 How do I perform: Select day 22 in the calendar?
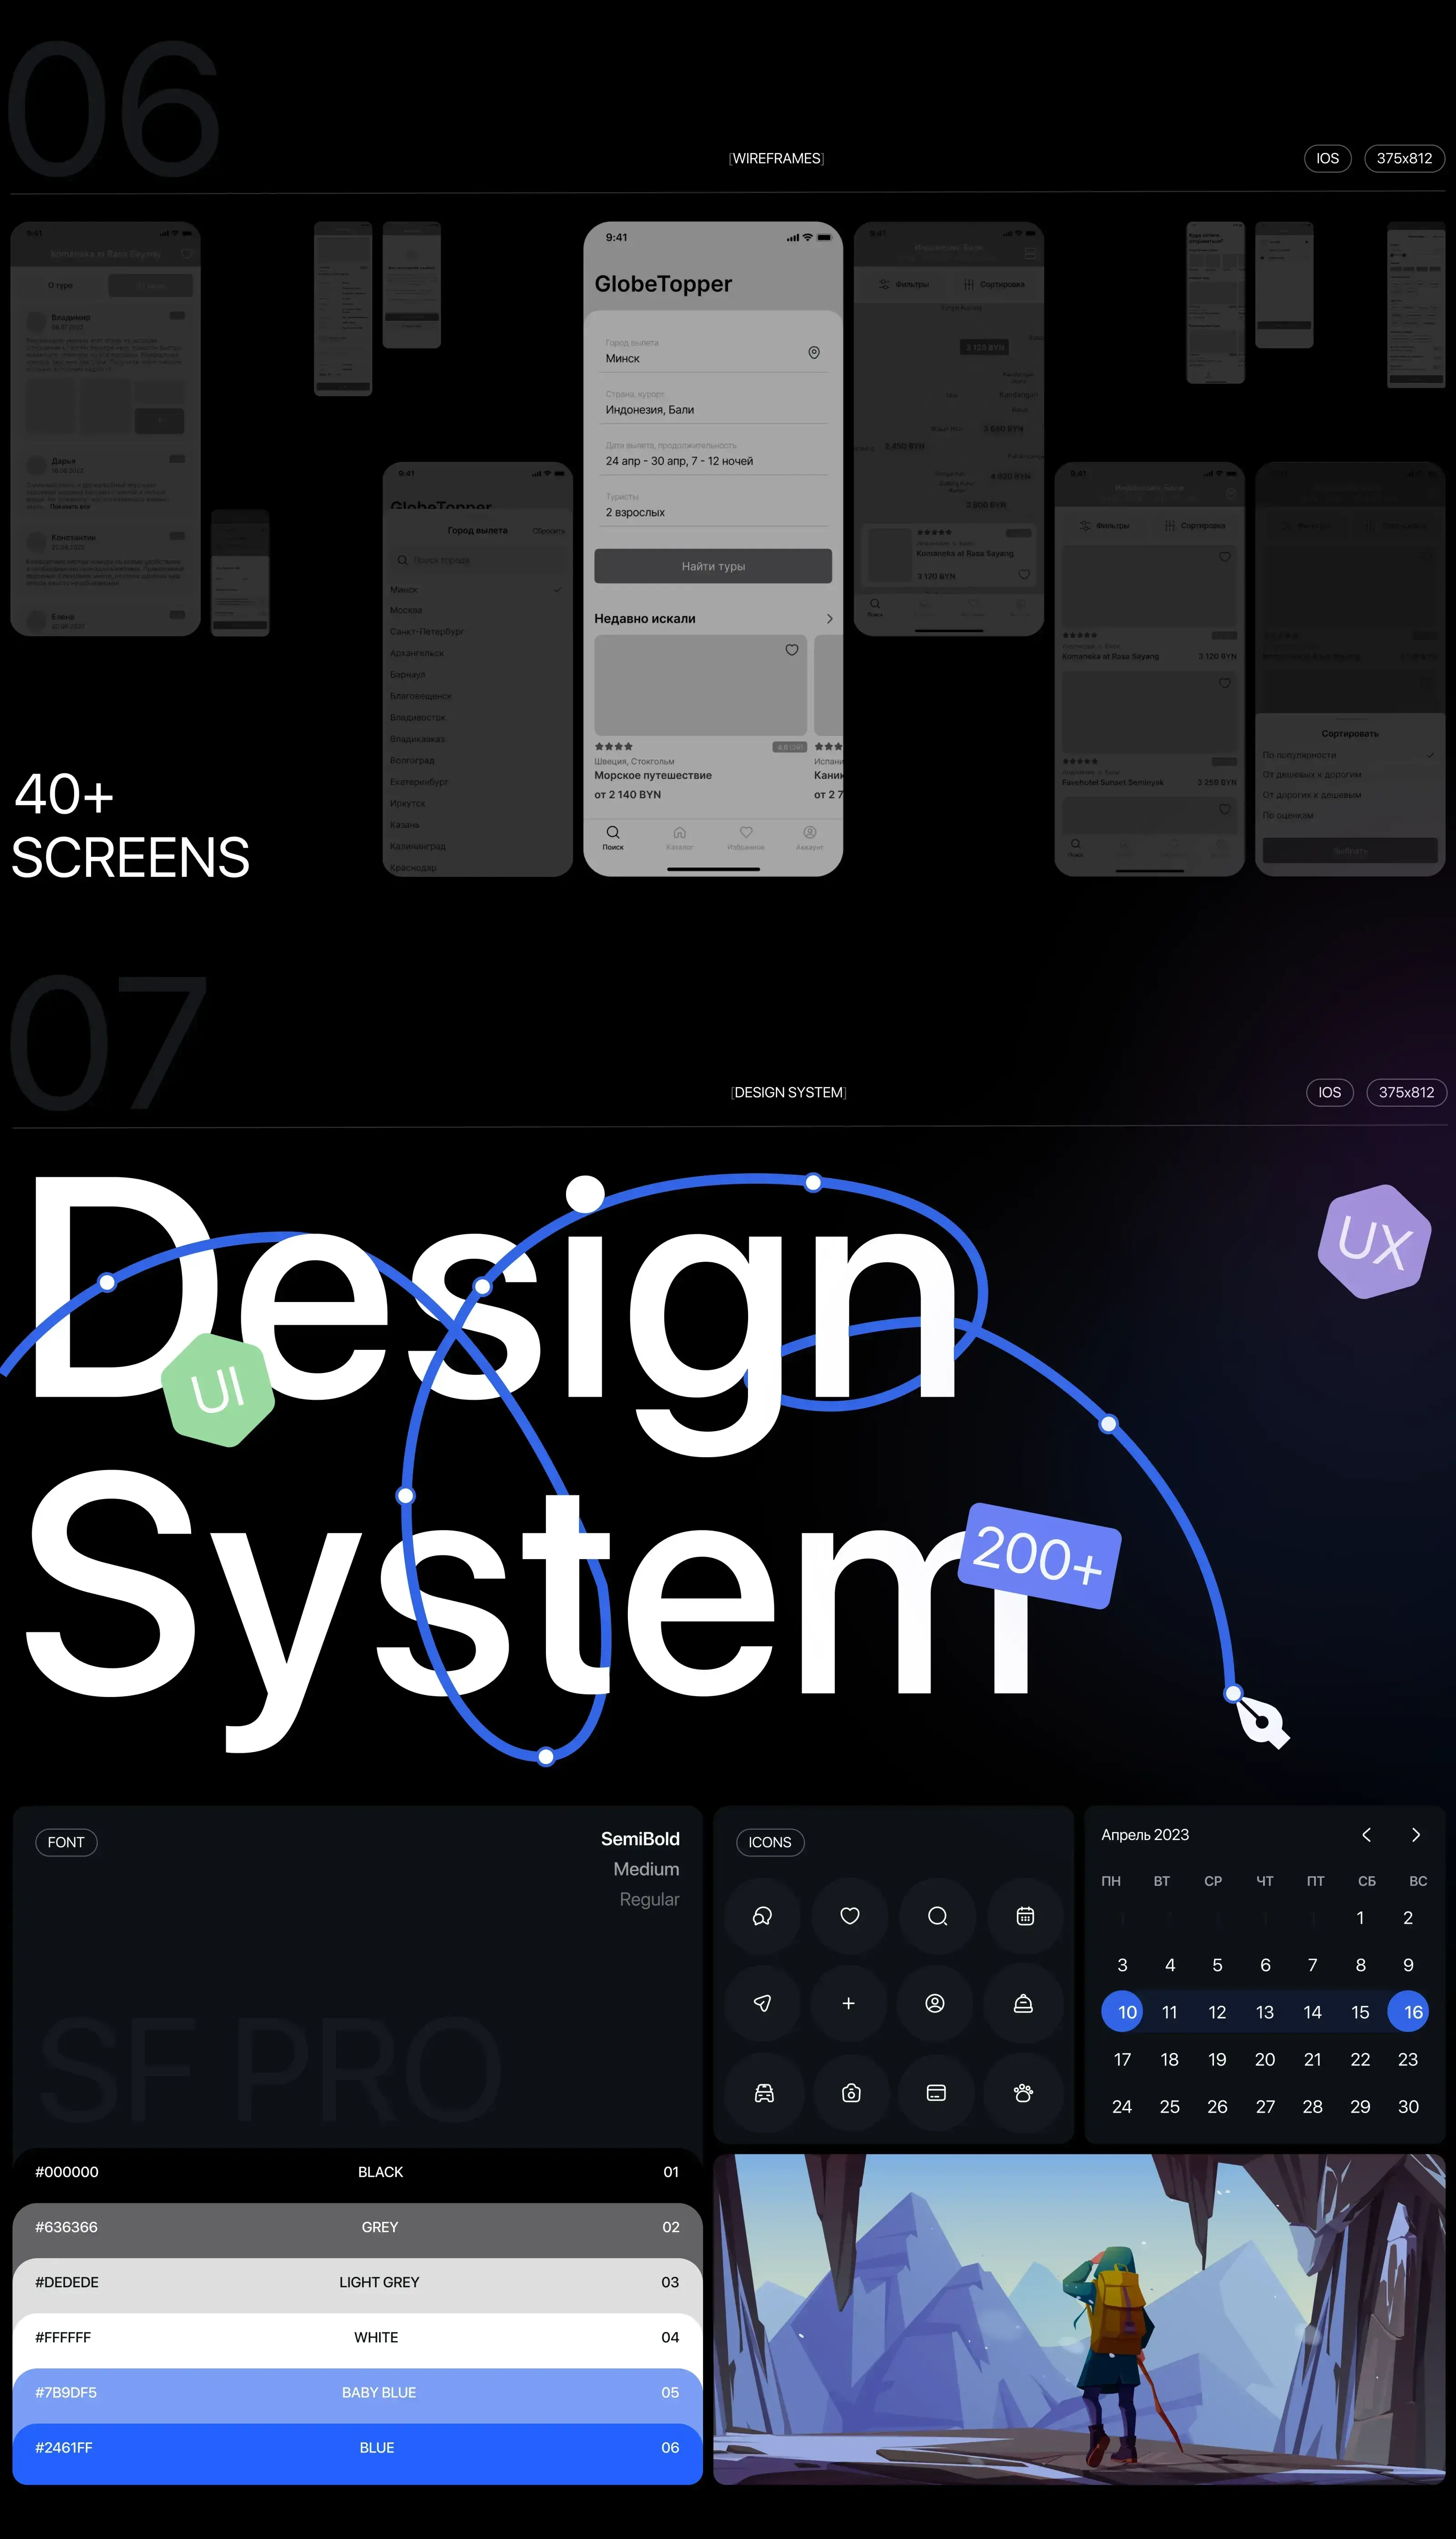1360,2059
